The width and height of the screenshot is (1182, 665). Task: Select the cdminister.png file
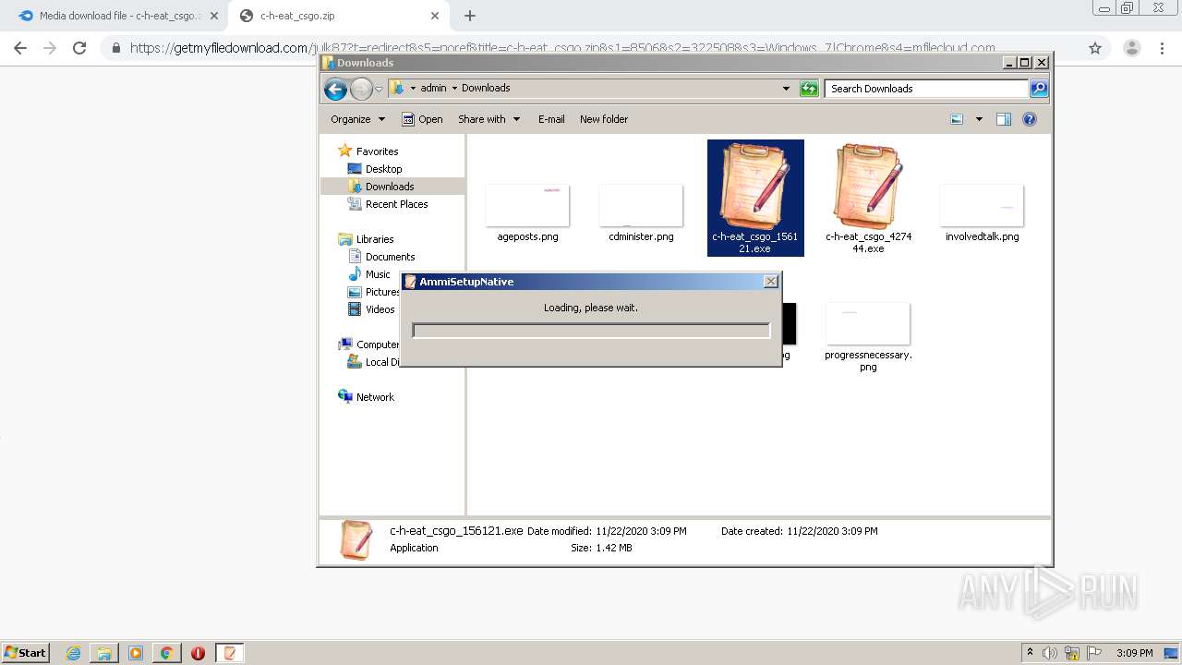click(x=641, y=212)
